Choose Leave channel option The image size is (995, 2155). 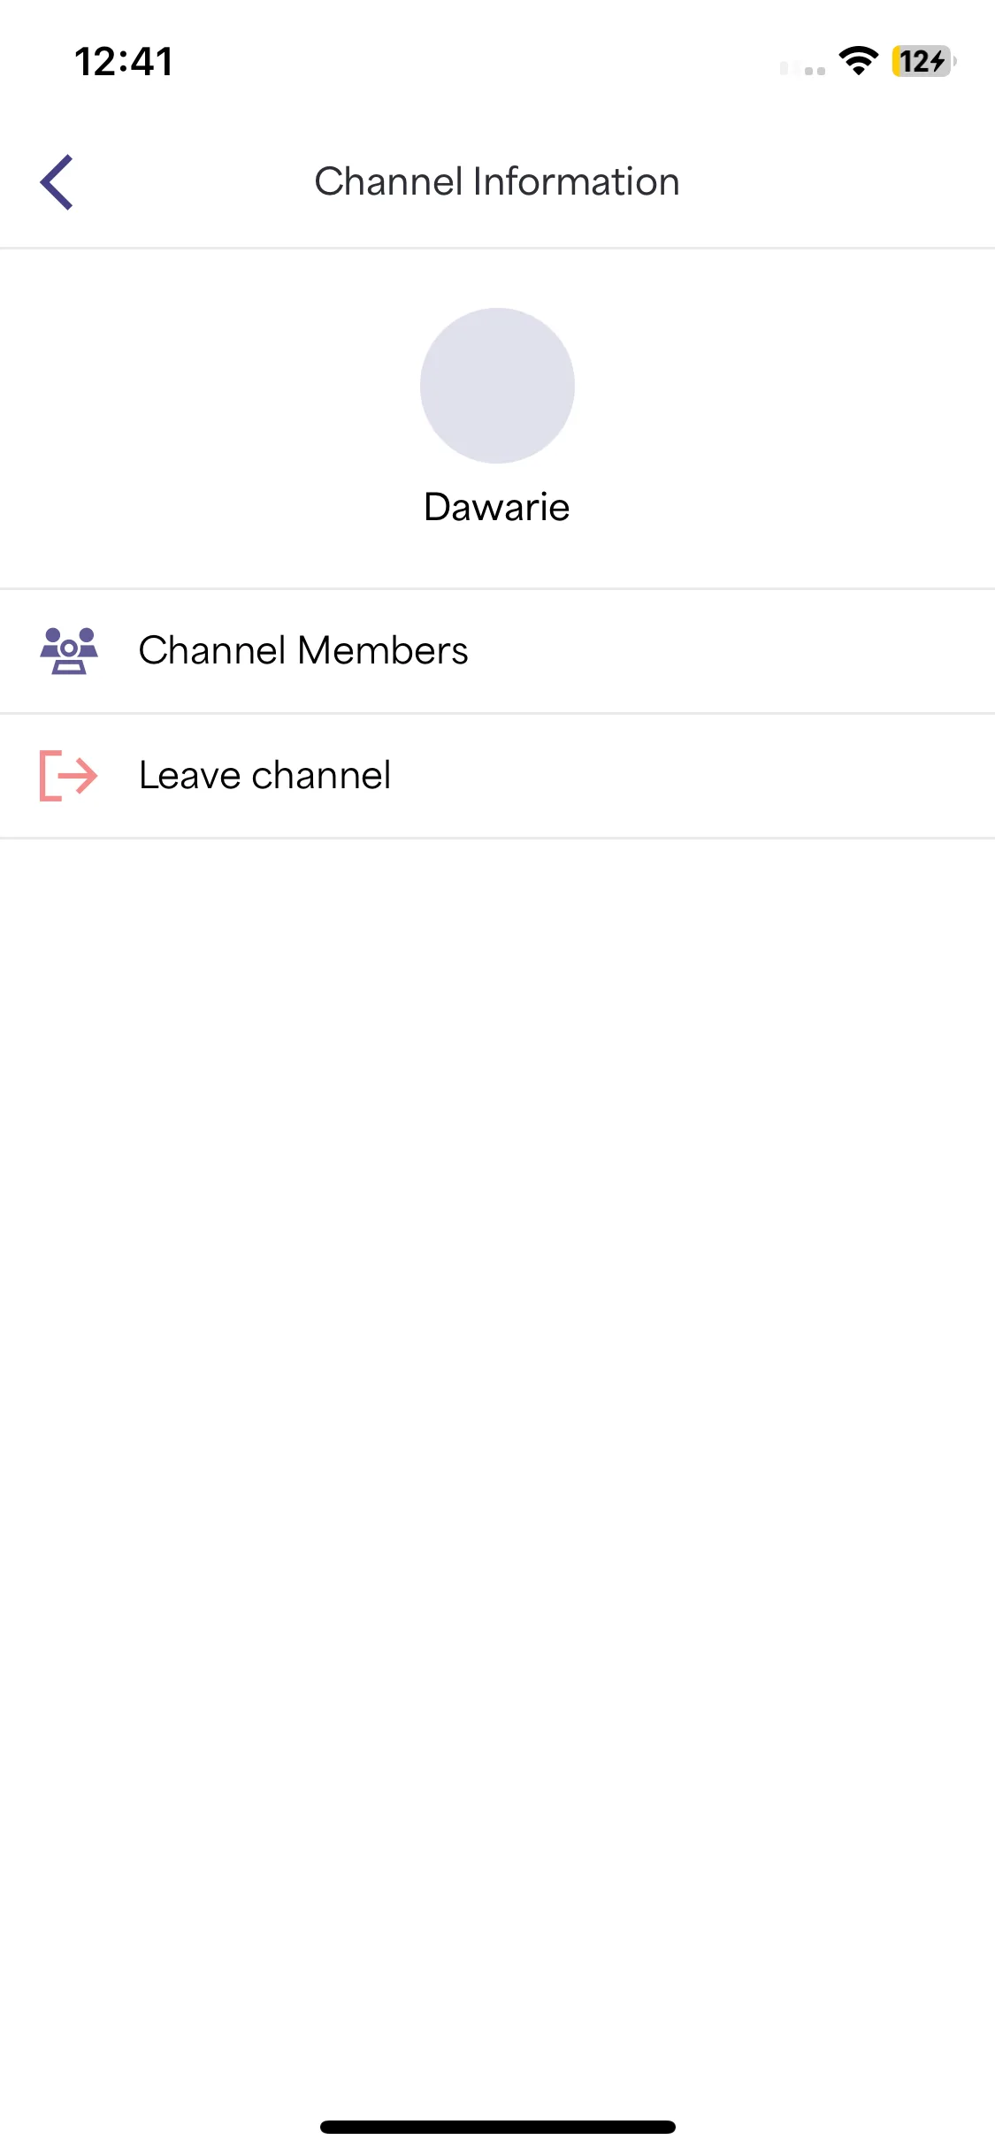point(497,776)
